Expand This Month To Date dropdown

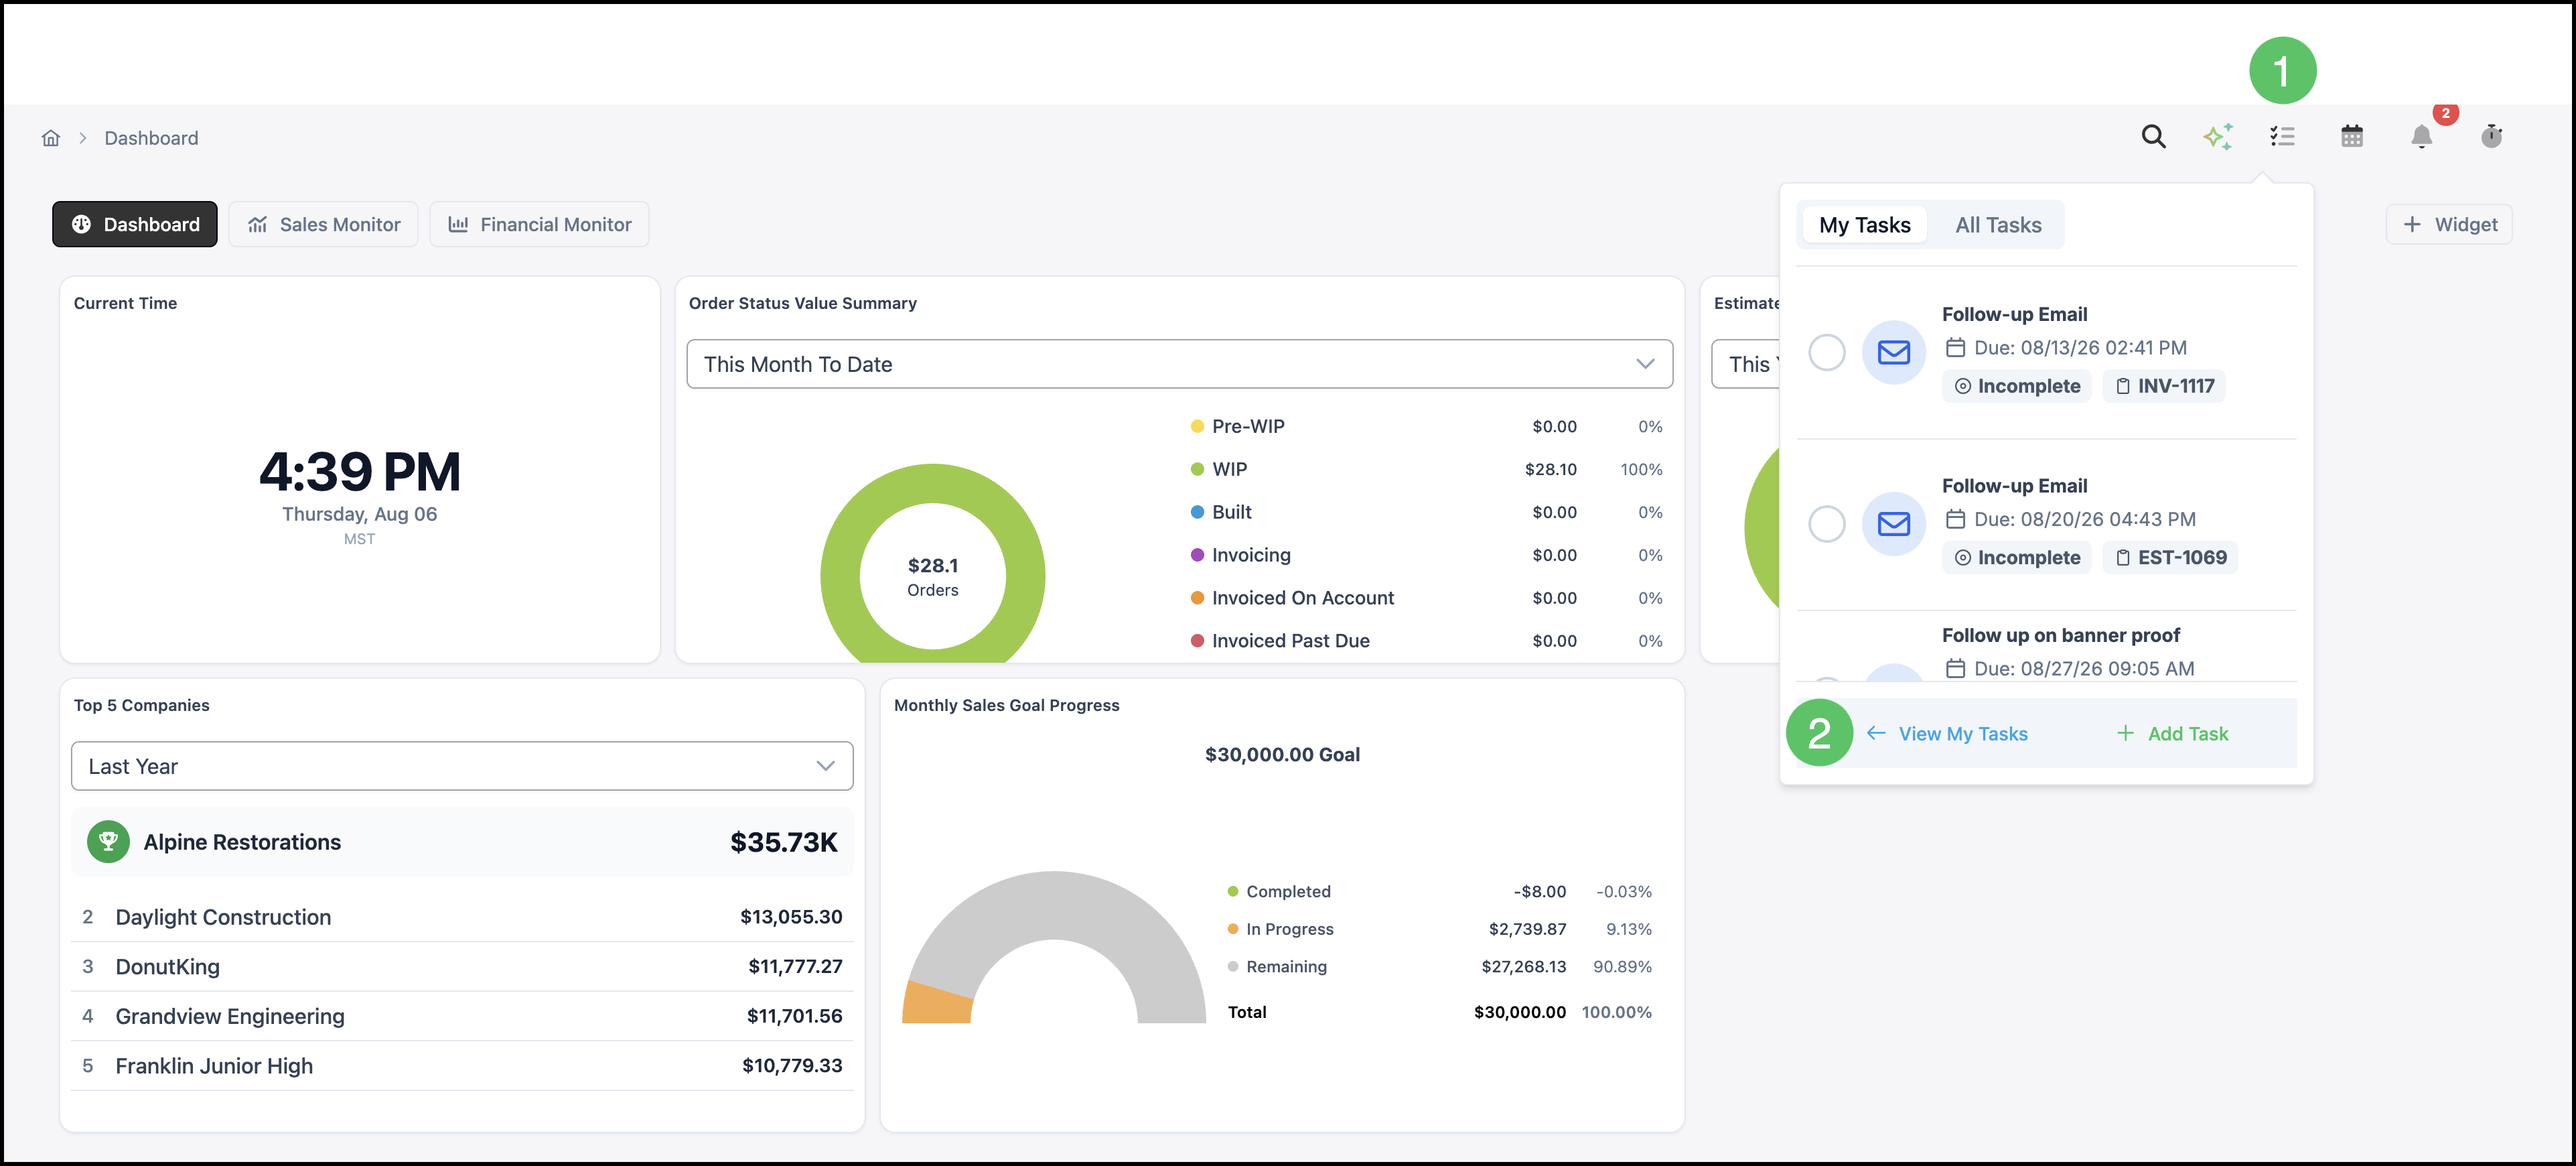point(1179,365)
